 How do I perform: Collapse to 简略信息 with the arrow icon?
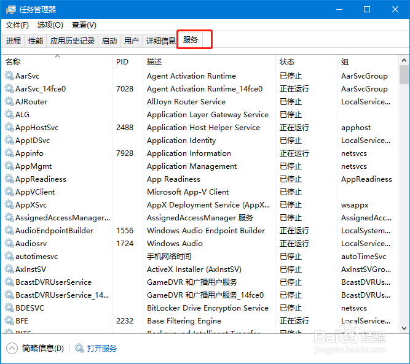[12, 348]
